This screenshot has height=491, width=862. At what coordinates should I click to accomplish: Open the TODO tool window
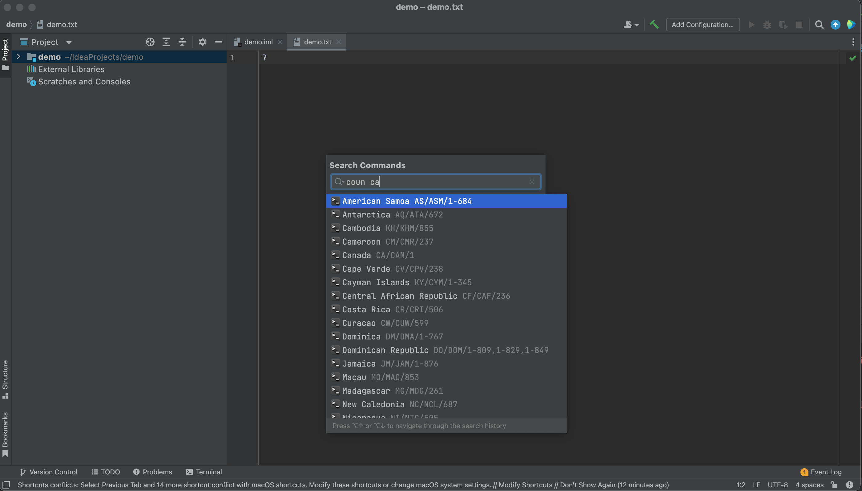coord(106,472)
